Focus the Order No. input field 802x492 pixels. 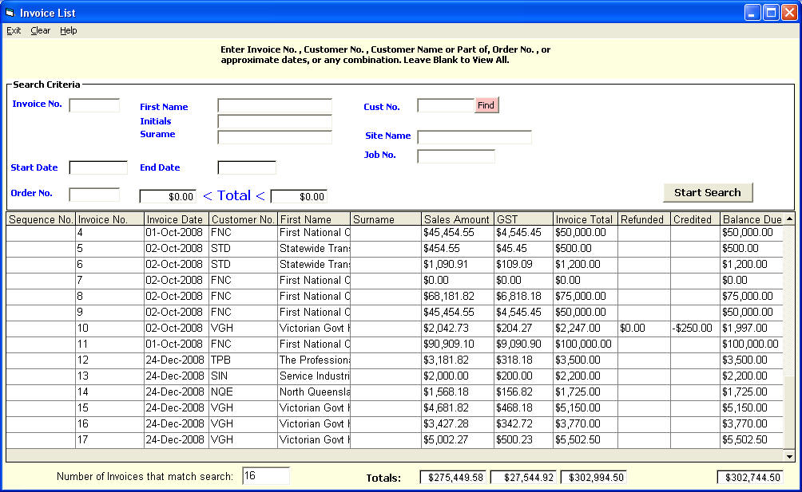94,195
